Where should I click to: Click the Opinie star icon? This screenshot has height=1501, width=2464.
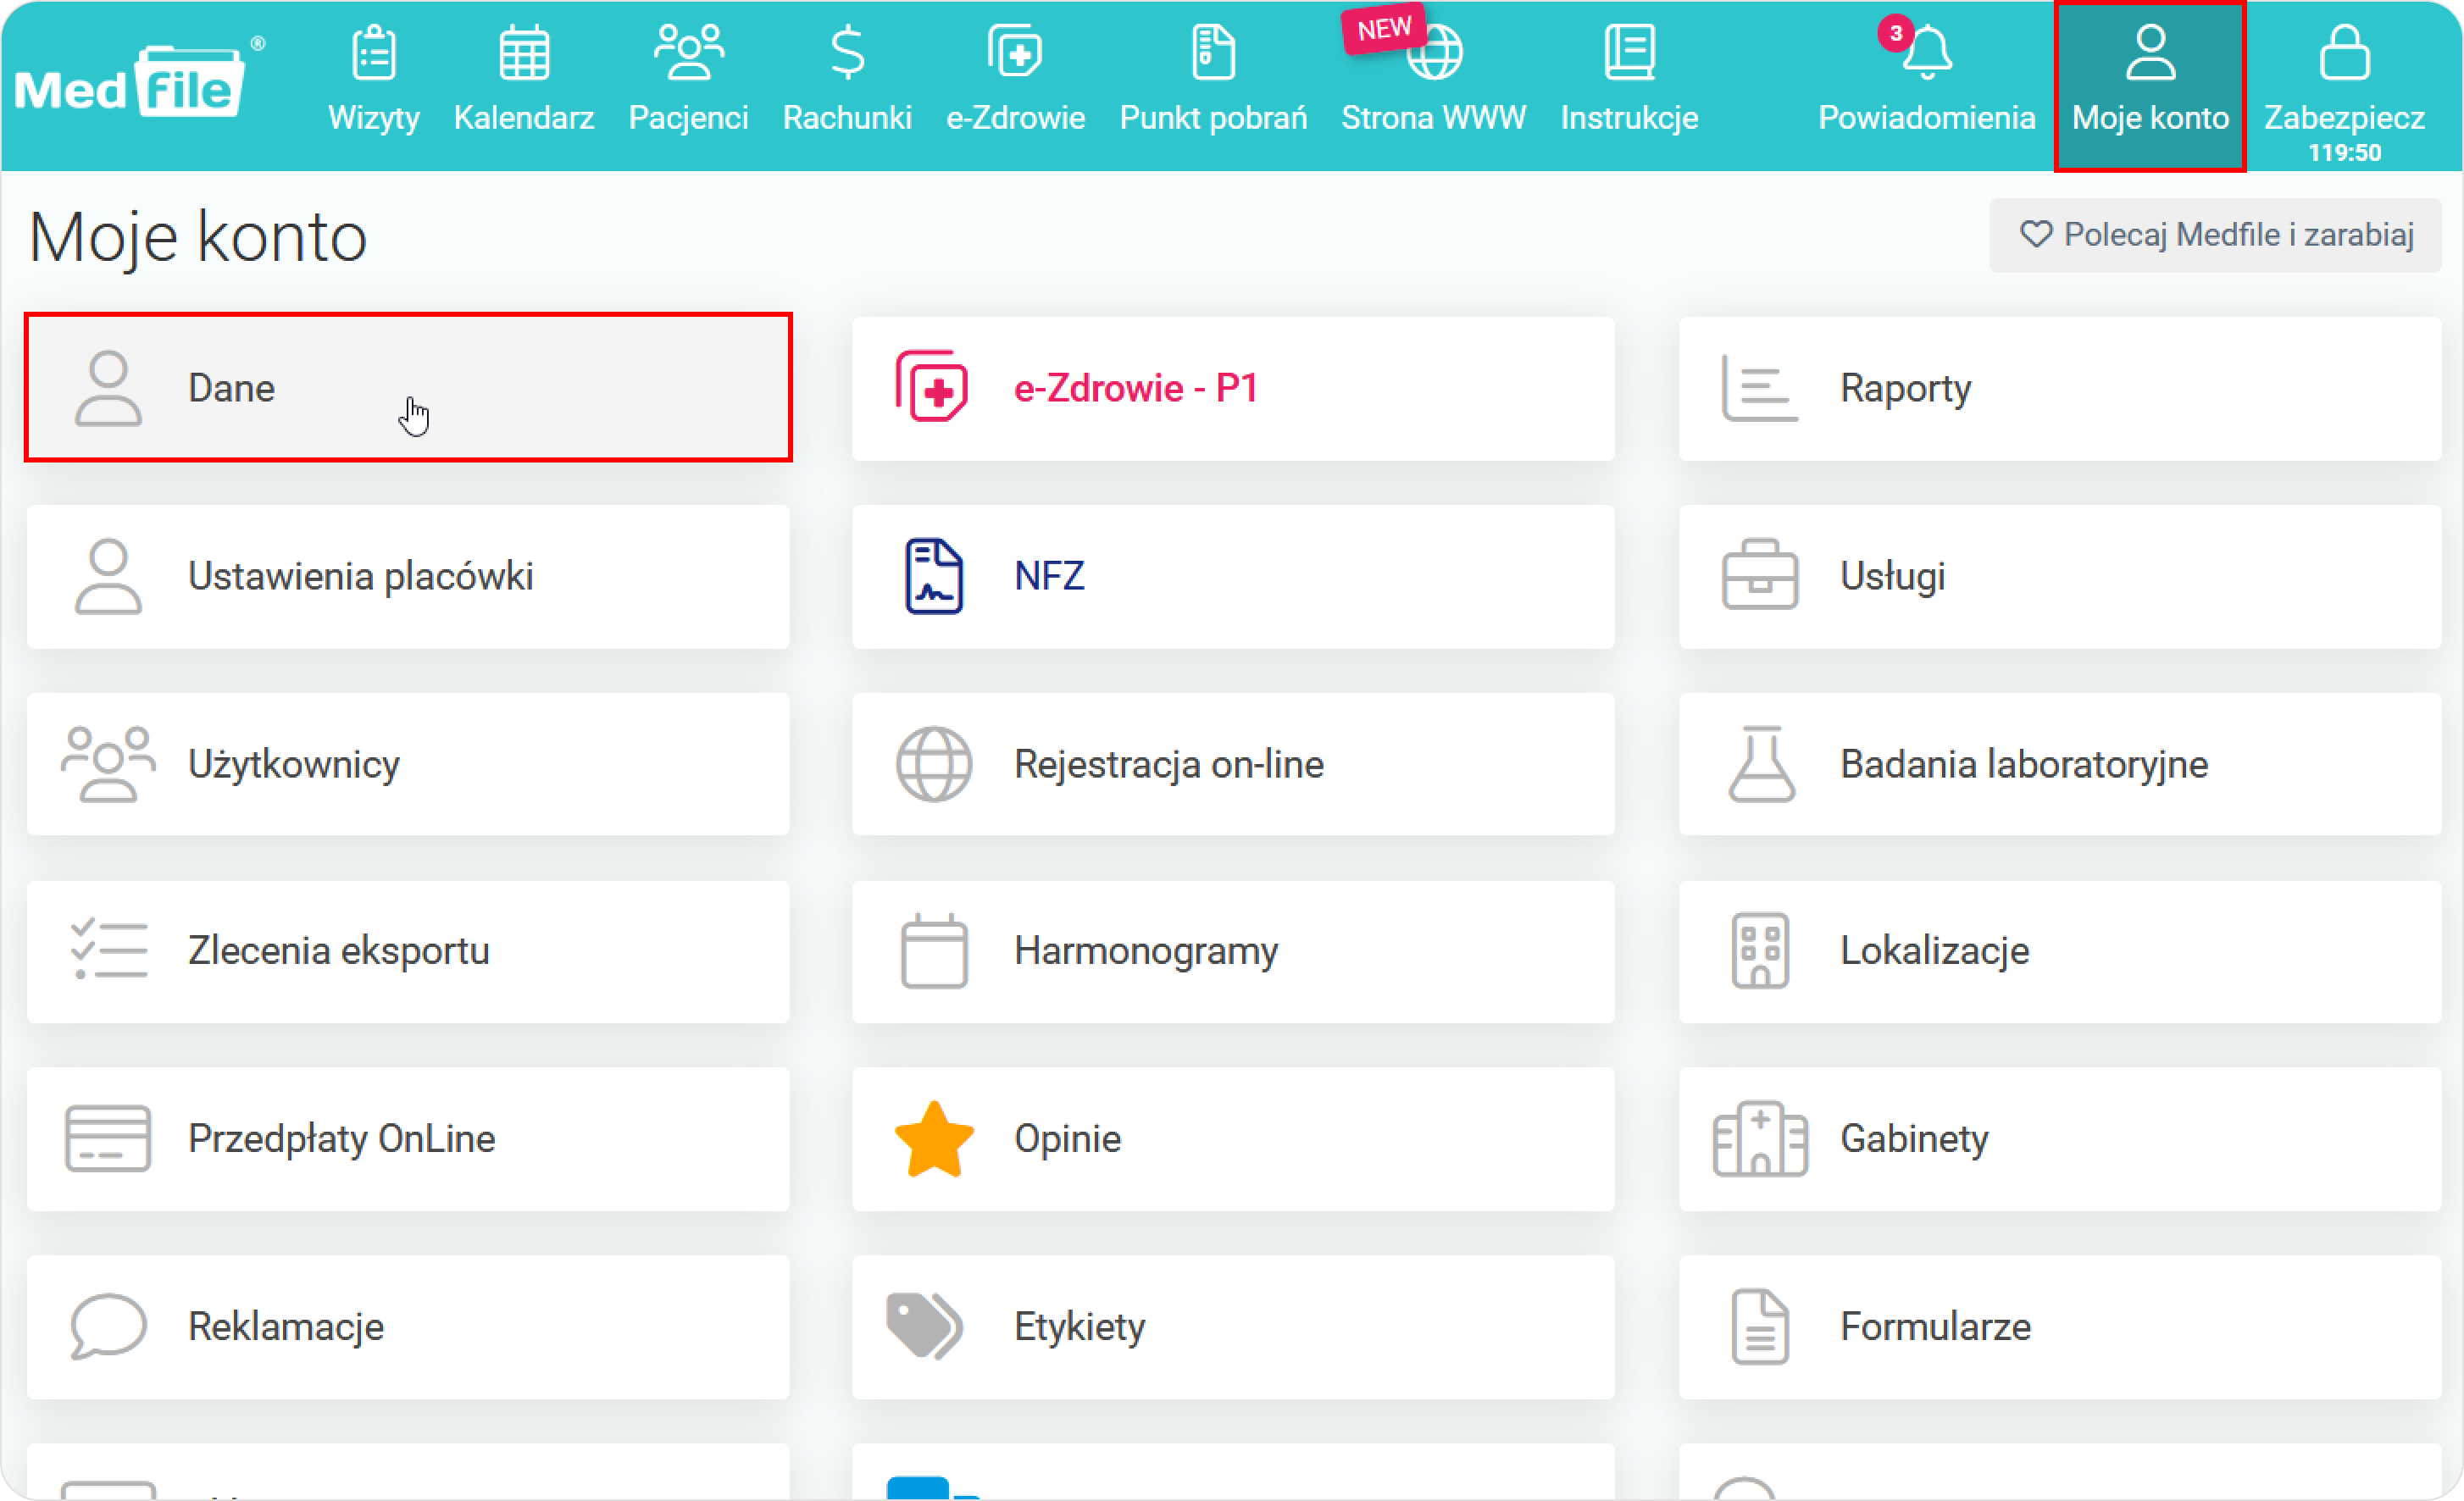point(934,1138)
